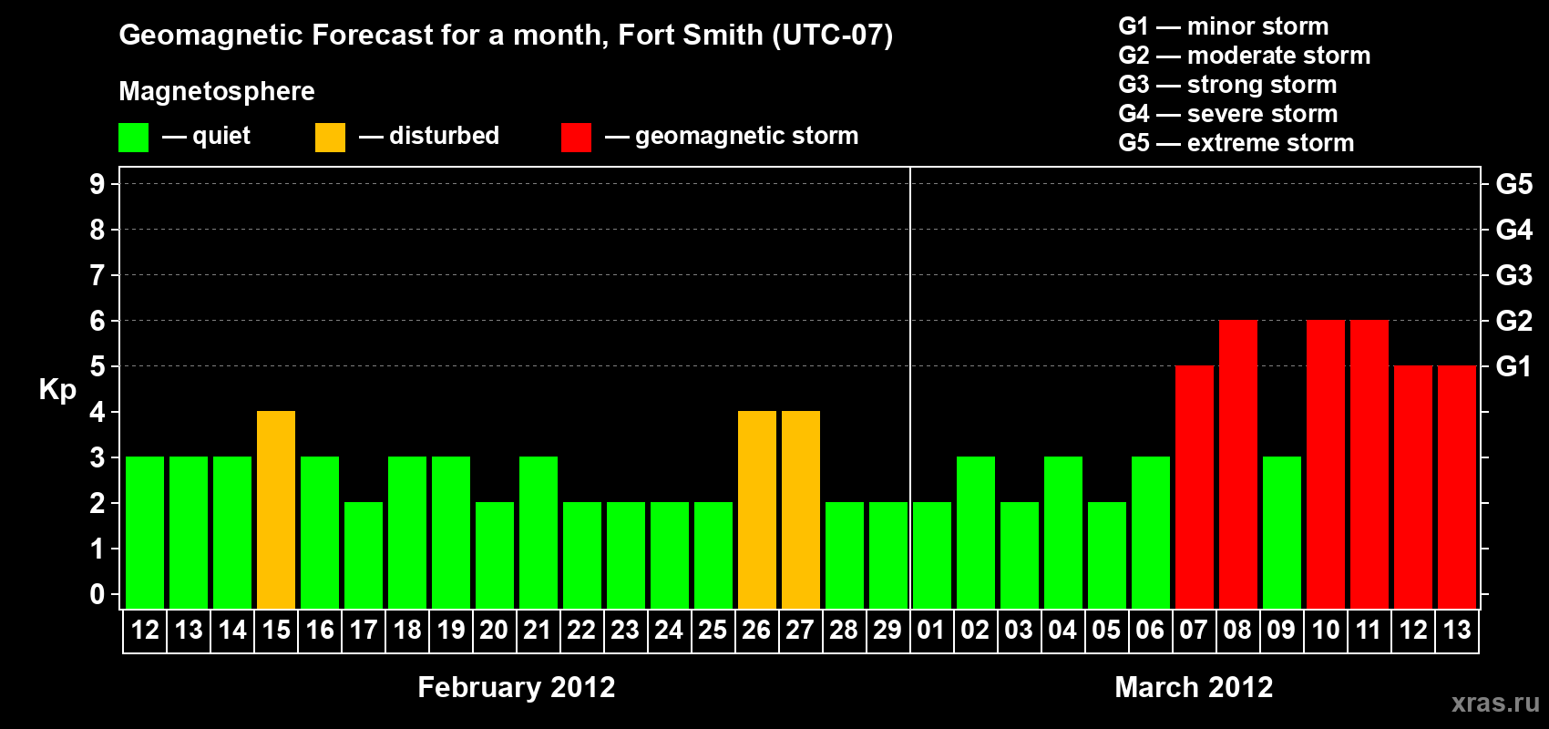Select the red bar for March 12
This screenshot has width=1549, height=729.
pyautogui.click(x=1413, y=487)
